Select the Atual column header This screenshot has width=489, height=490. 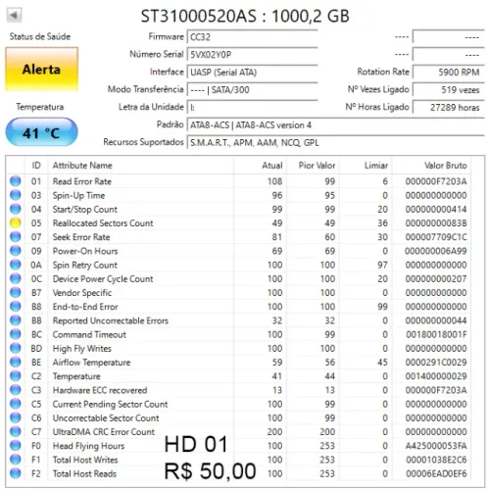point(261,166)
